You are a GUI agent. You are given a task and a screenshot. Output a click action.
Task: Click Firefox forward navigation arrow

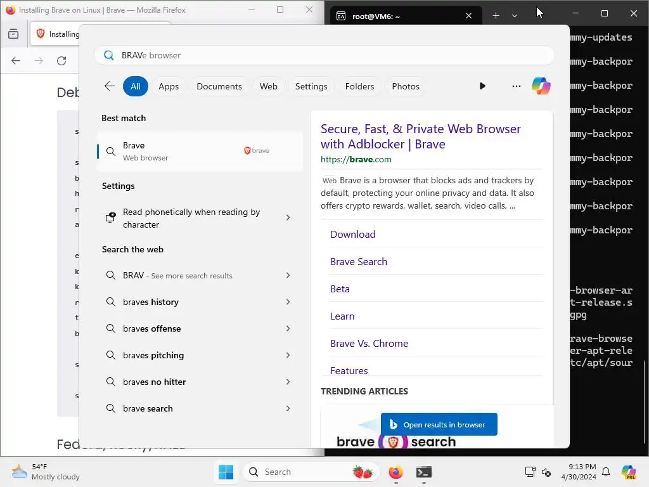pos(39,61)
